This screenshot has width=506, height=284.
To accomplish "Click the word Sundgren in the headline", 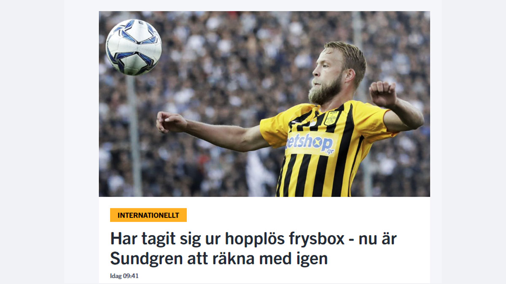I will pyautogui.click(x=146, y=259).
